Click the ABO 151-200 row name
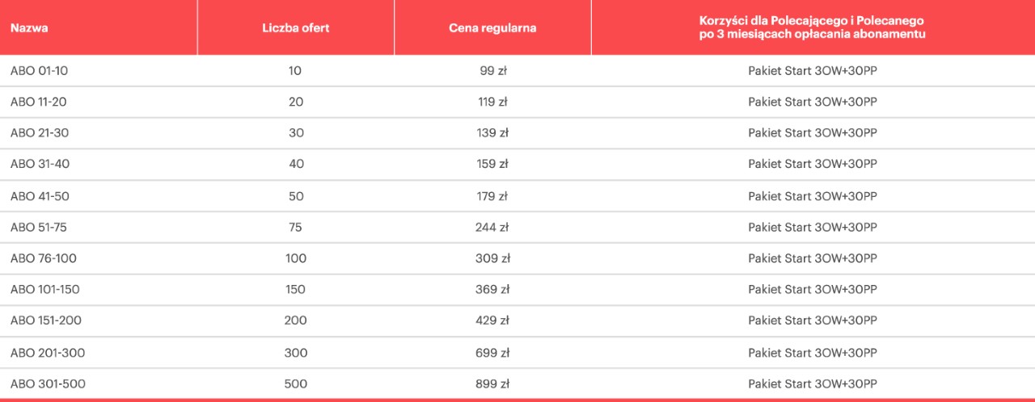Viewport: 1035px width, 402px height. coord(46,320)
